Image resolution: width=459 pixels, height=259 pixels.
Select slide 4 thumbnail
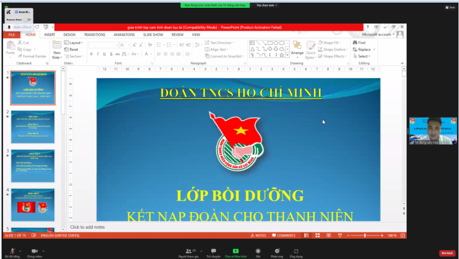[x=33, y=205]
